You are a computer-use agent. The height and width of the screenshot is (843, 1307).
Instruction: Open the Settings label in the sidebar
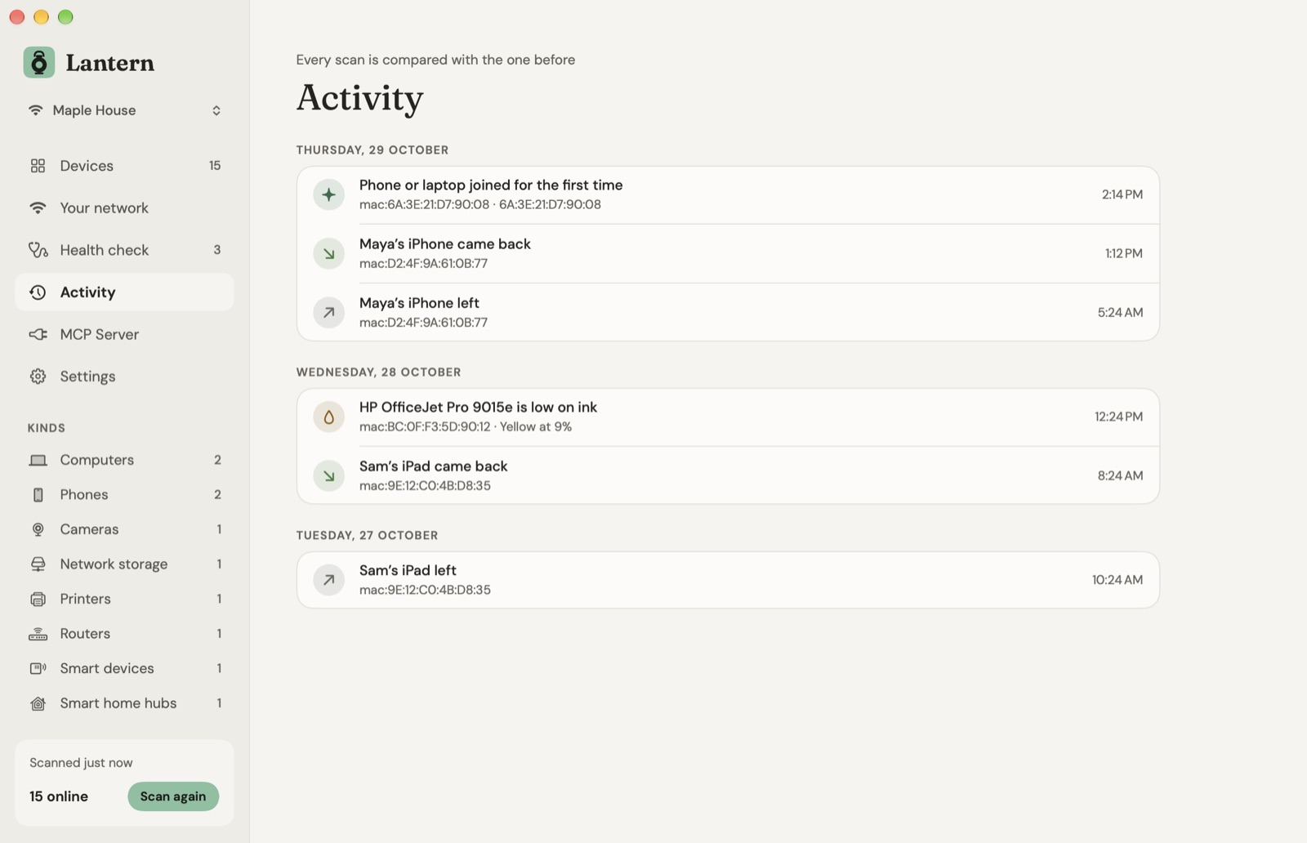tap(87, 377)
